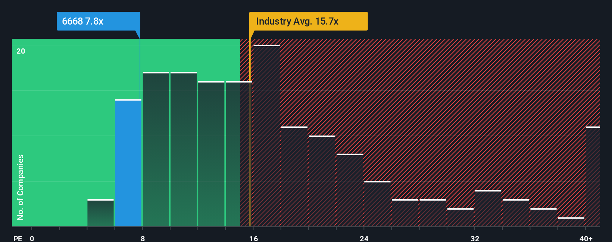Click the x-axis label 24

click(364, 238)
